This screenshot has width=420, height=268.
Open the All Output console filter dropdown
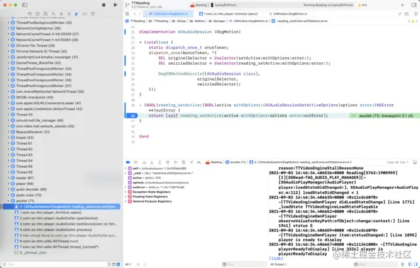coord(278,264)
